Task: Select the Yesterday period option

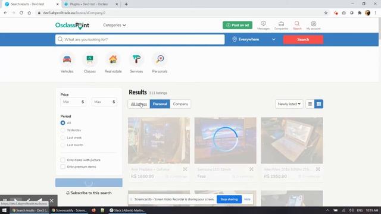Action: pyautogui.click(x=63, y=130)
